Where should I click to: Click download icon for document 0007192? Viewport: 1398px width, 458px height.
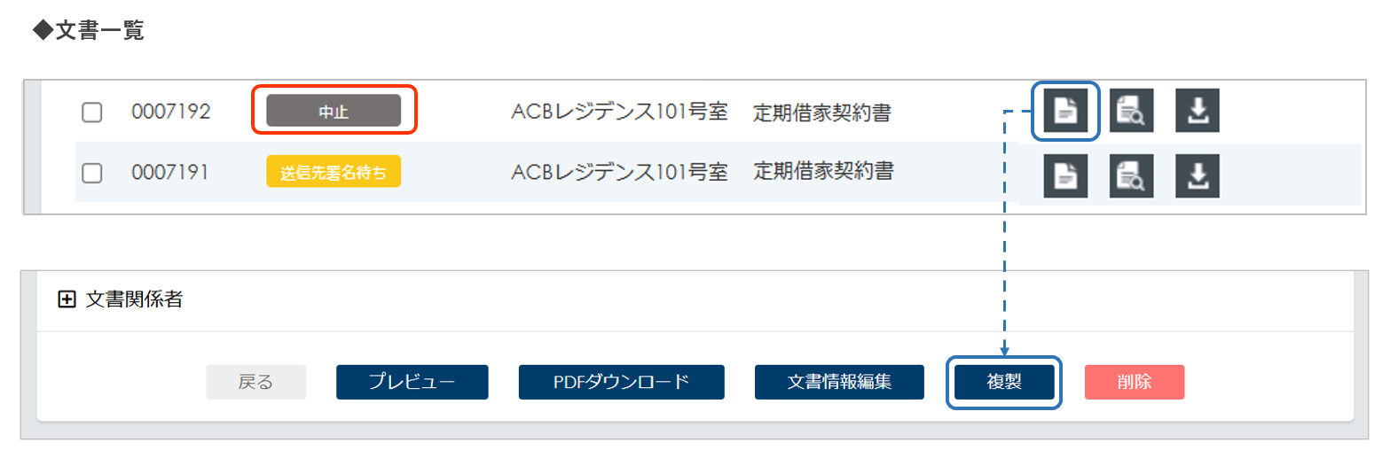(1198, 111)
